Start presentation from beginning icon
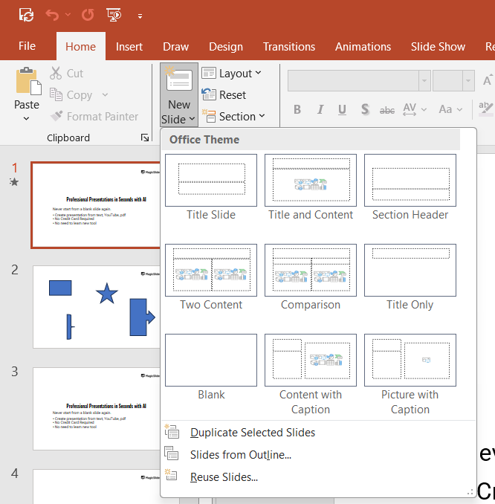This screenshot has width=495, height=504. pyautogui.click(x=114, y=14)
